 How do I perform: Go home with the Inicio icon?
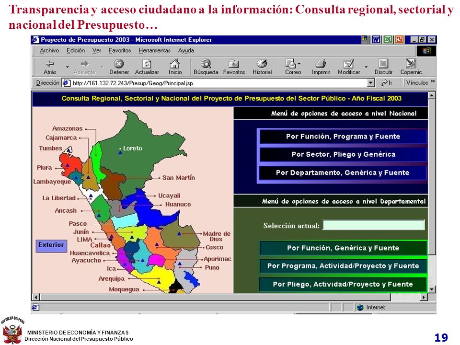tap(175, 63)
